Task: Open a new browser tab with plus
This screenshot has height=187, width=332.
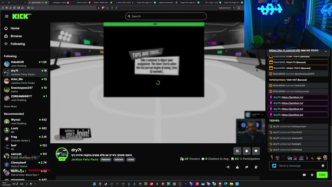Action: point(25,3)
